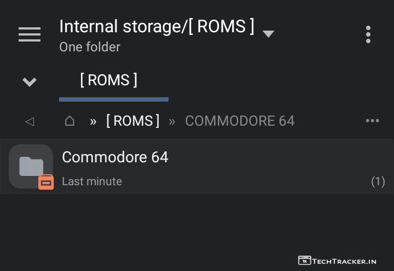394x271 pixels.
Task: Tap the home icon in the breadcrumb
Action: click(x=69, y=121)
